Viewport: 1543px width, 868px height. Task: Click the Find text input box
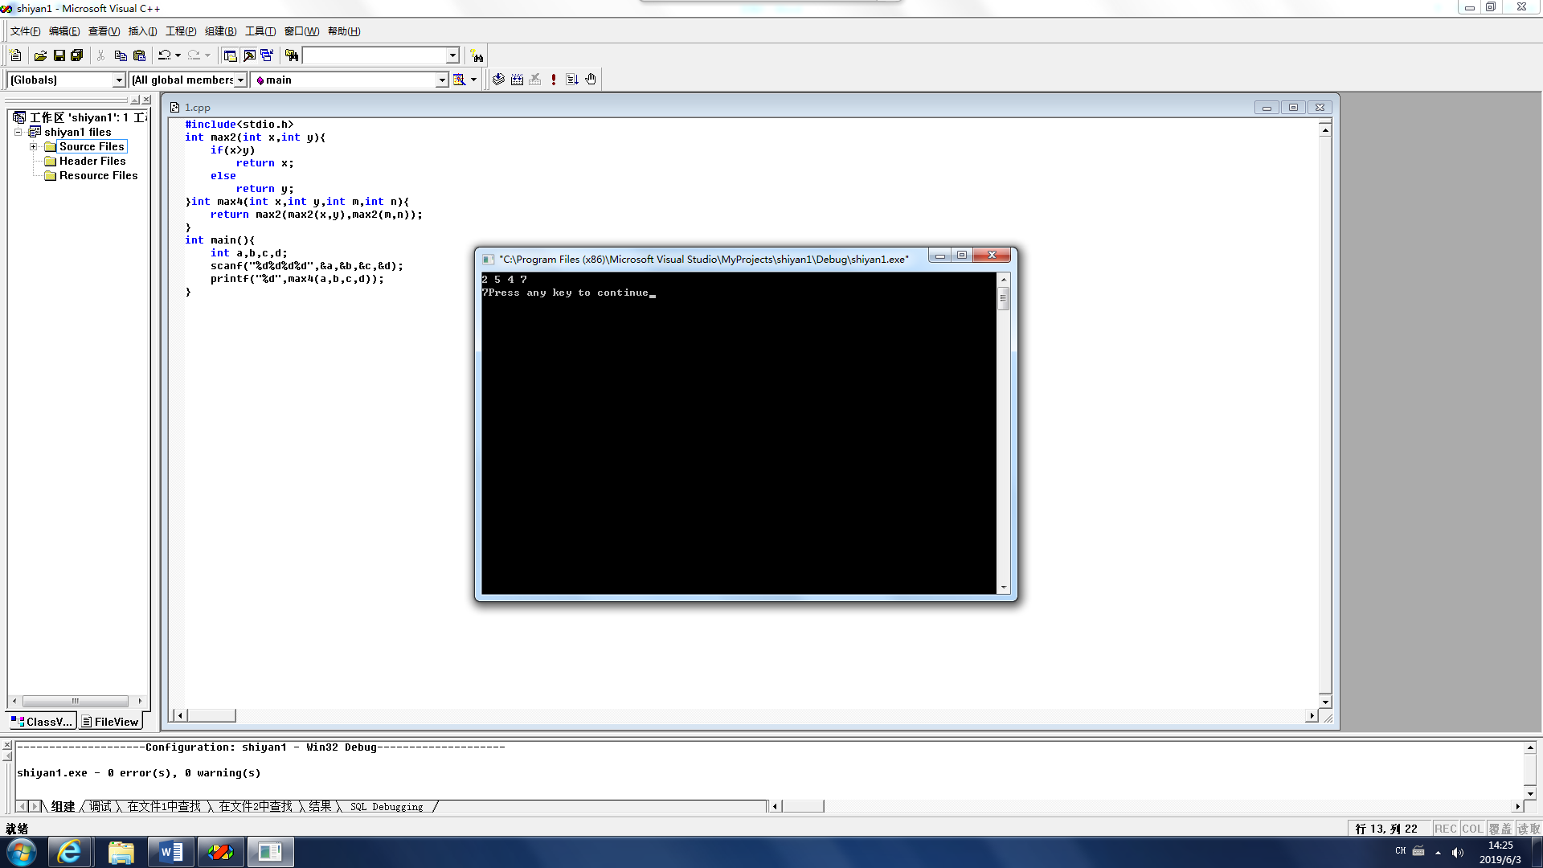click(374, 55)
